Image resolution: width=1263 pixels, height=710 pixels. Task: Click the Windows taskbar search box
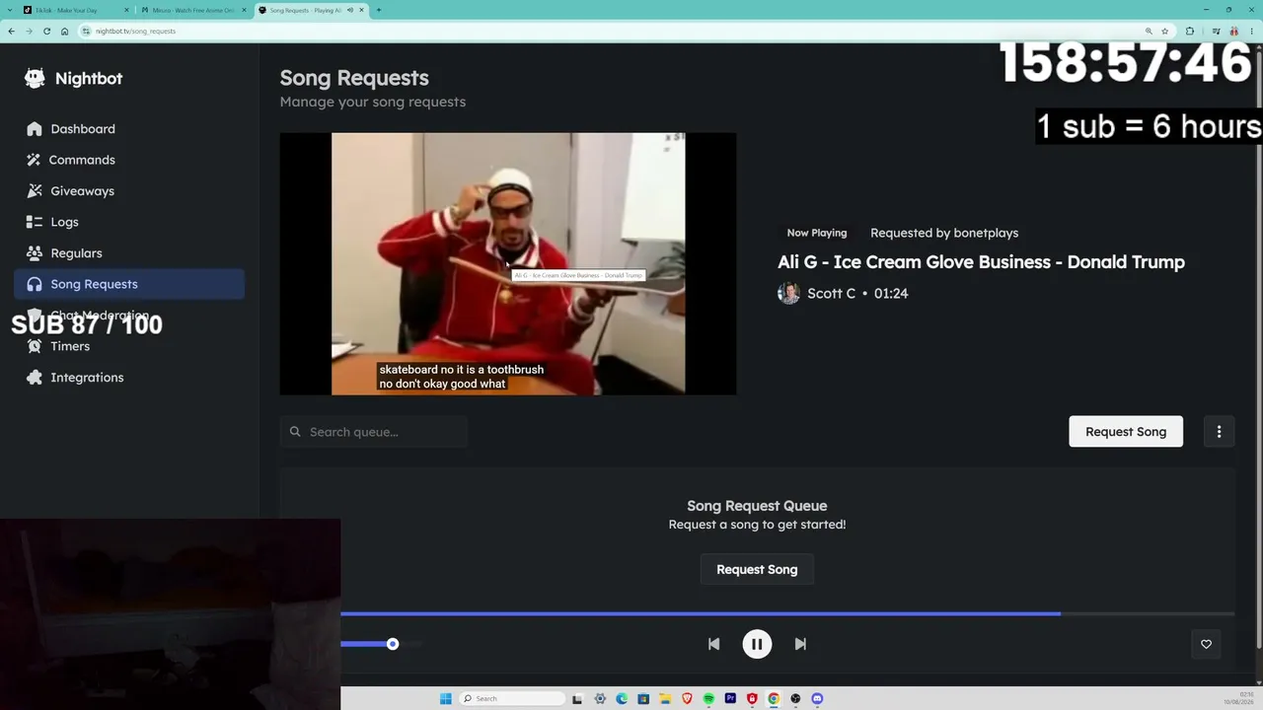tap(513, 698)
